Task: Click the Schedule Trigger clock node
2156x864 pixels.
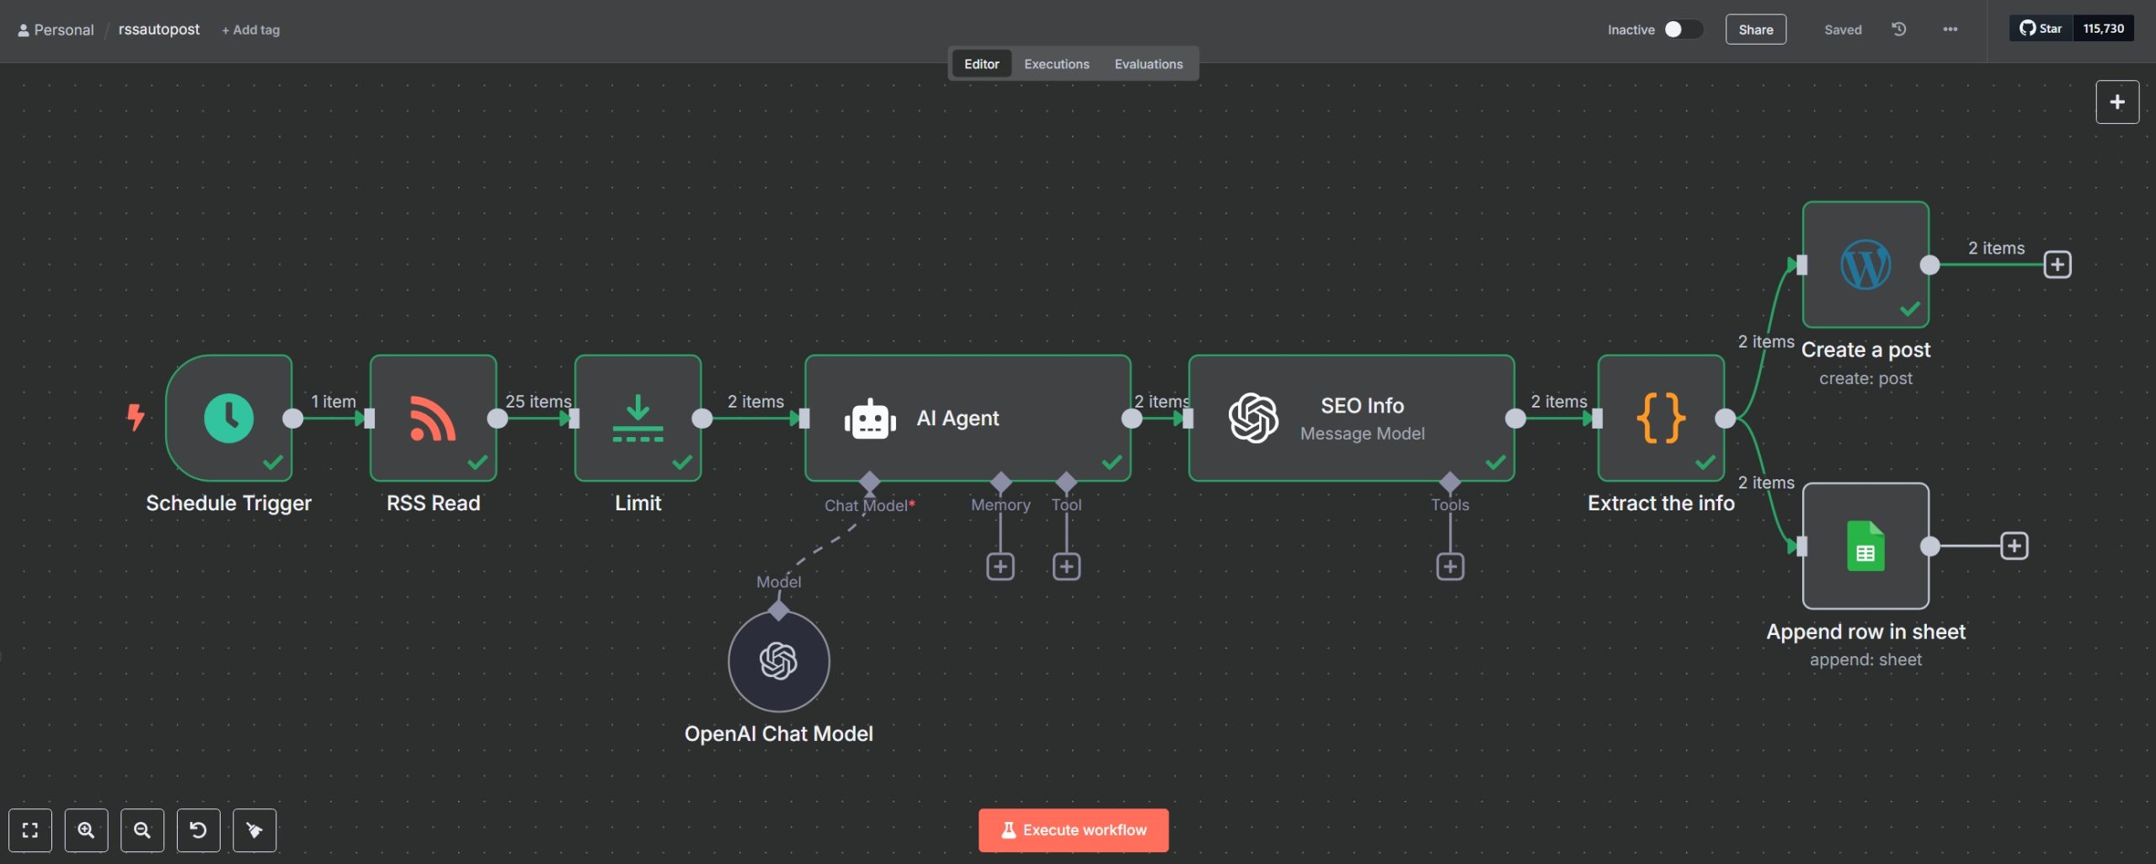Action: coord(228,418)
